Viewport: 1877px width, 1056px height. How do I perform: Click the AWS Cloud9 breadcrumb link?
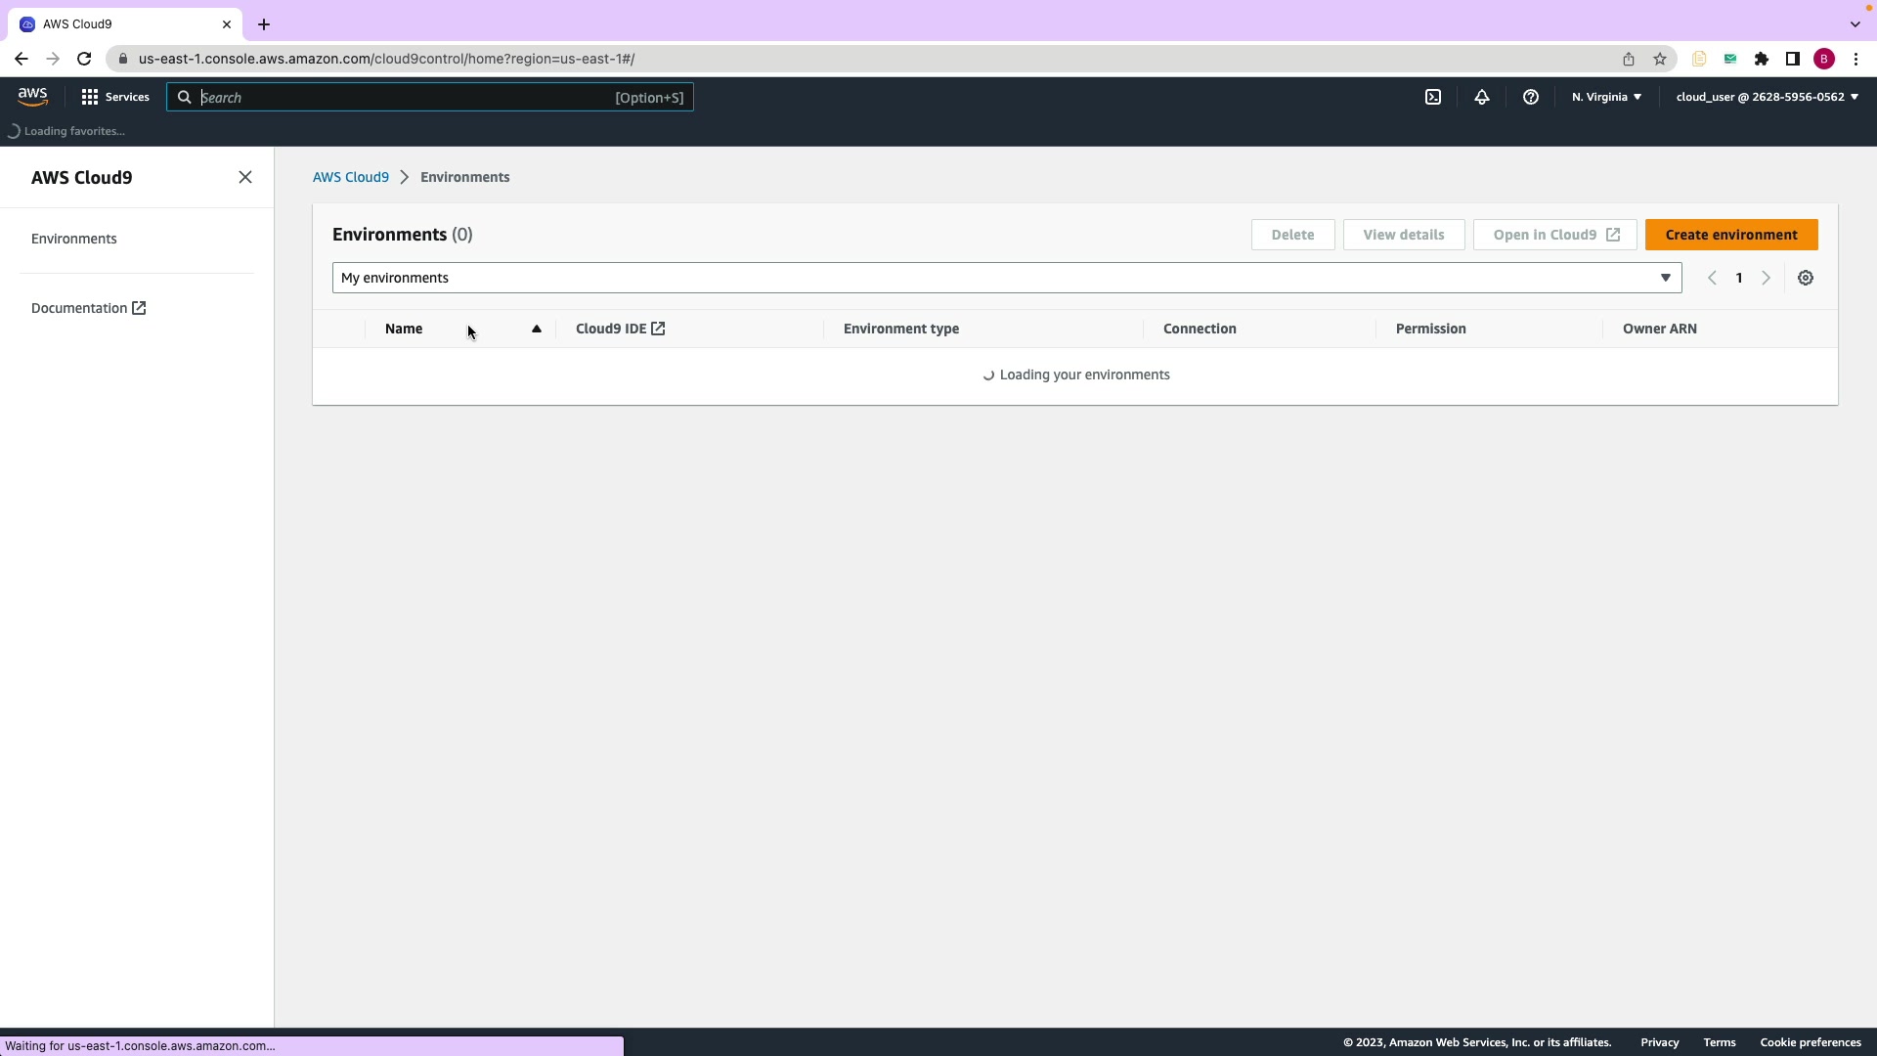coord(351,177)
